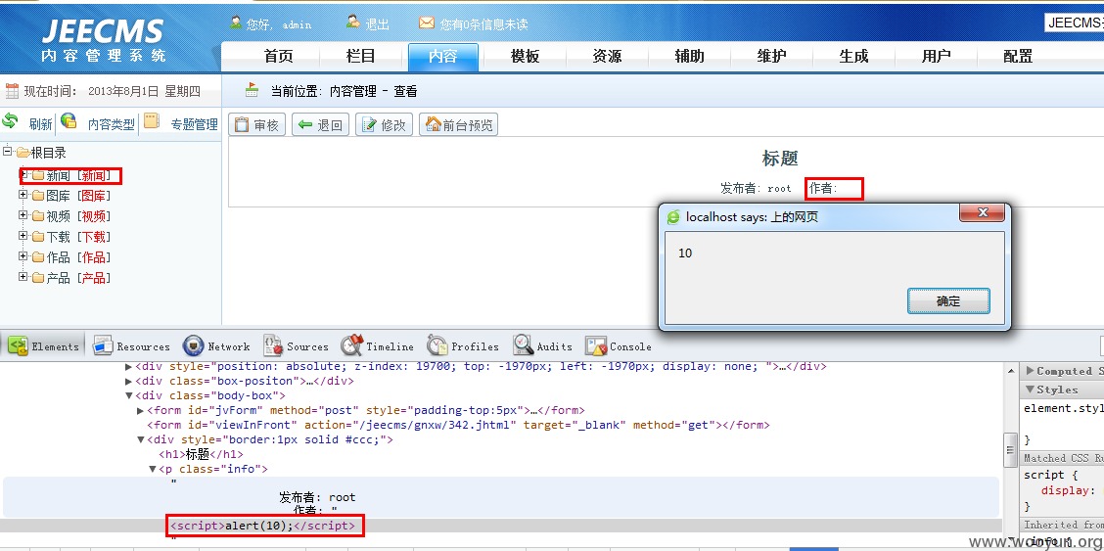Screen dimensions: 1104x551
Task: Expand the jvForm form node
Action: coord(140,410)
